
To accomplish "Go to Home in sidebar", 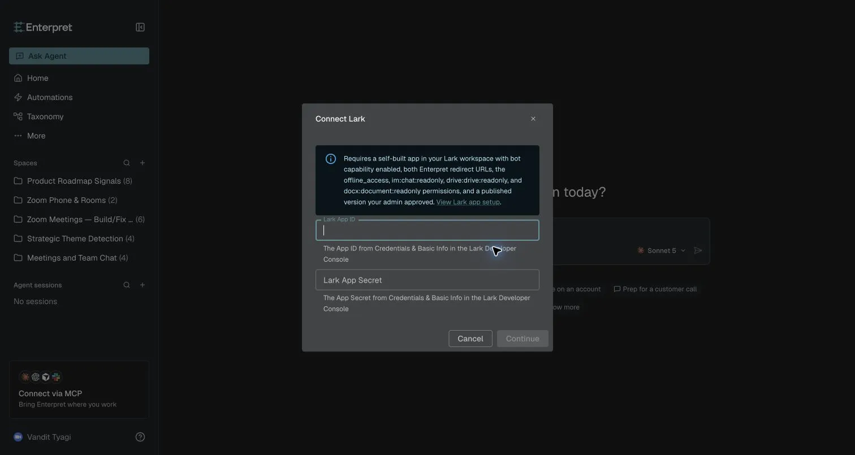I will [x=79, y=78].
